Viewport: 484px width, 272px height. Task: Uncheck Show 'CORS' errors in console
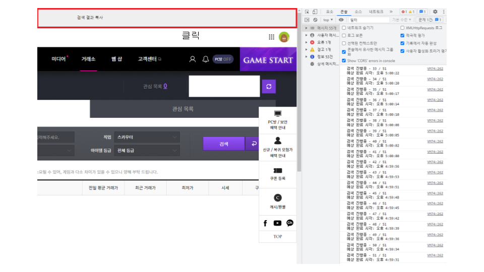coord(344,61)
